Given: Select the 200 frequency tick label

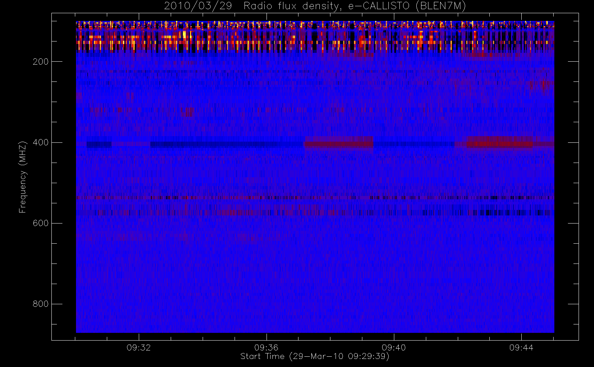Looking at the screenshot, I should 41,62.
